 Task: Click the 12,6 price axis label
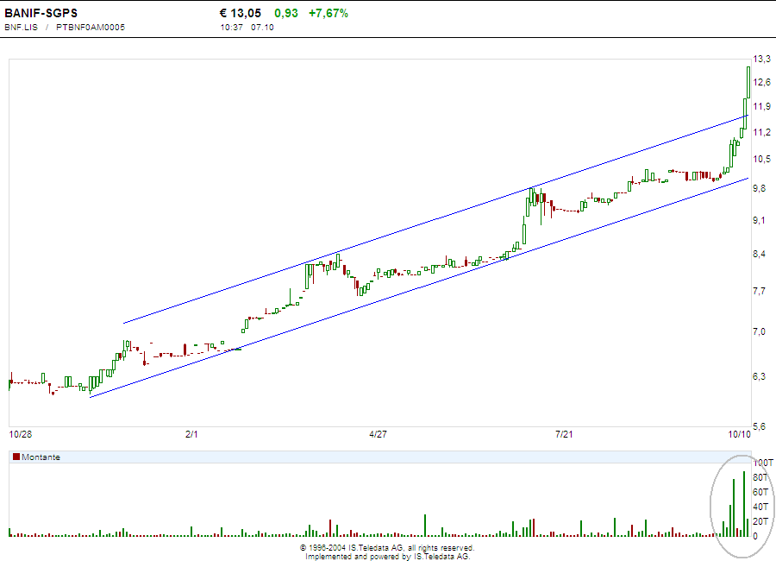tap(761, 82)
